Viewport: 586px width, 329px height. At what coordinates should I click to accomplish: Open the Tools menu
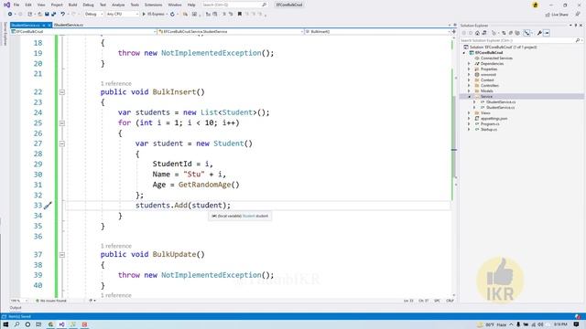pos(135,5)
